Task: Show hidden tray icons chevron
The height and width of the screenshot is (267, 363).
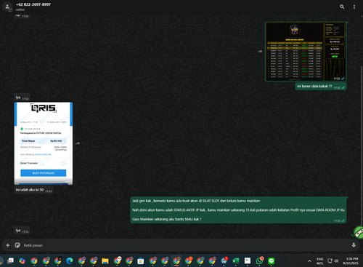Action: [x=309, y=261]
